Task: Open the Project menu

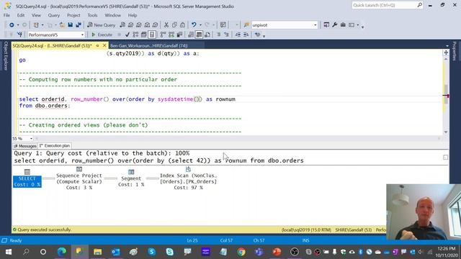Action: point(73,15)
